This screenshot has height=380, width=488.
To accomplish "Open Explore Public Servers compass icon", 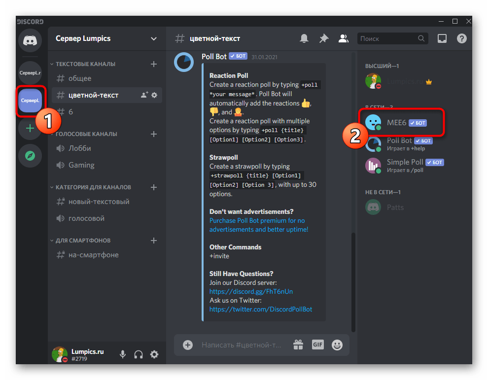I will pyautogui.click(x=30, y=156).
